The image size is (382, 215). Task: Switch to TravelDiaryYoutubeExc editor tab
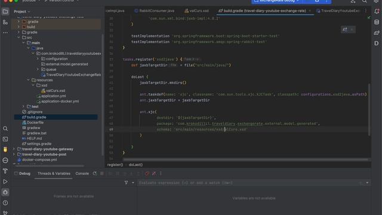pyautogui.click(x=338, y=11)
